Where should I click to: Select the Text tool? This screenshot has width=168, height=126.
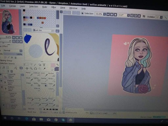coord(44,65)
